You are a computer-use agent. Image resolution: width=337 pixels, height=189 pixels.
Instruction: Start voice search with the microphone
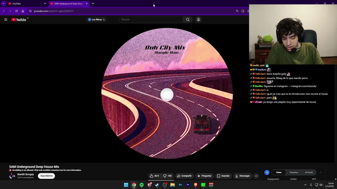(x=198, y=19)
